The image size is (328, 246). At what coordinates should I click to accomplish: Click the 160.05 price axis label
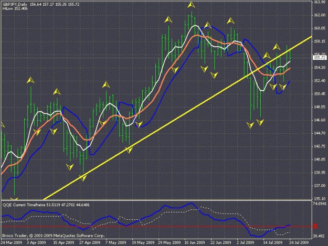(320, 28)
